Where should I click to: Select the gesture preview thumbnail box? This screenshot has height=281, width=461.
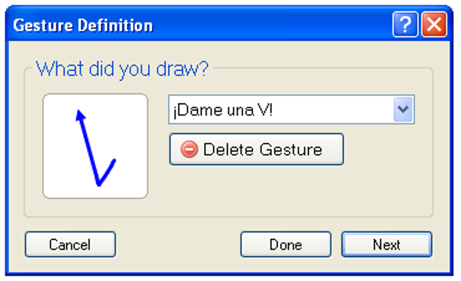coord(95,146)
